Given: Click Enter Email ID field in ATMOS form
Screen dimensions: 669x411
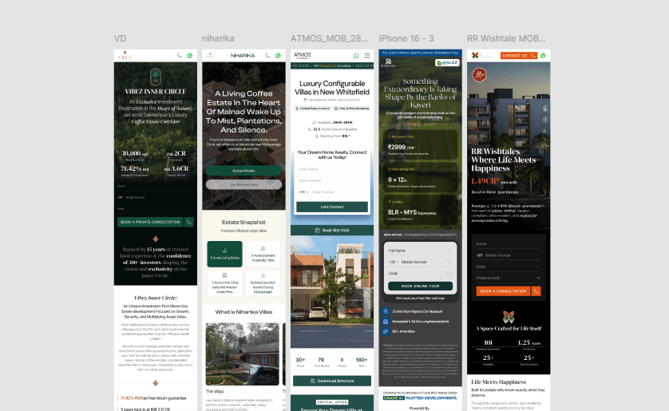Looking at the screenshot, I should (x=332, y=181).
